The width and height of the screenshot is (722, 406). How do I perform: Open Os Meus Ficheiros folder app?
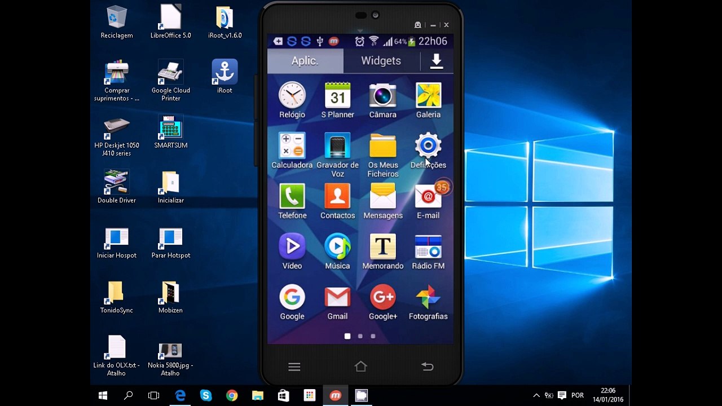tap(383, 155)
